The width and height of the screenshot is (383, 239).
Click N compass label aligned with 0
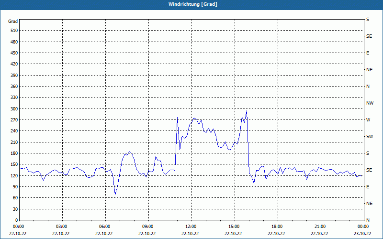pos(368,220)
